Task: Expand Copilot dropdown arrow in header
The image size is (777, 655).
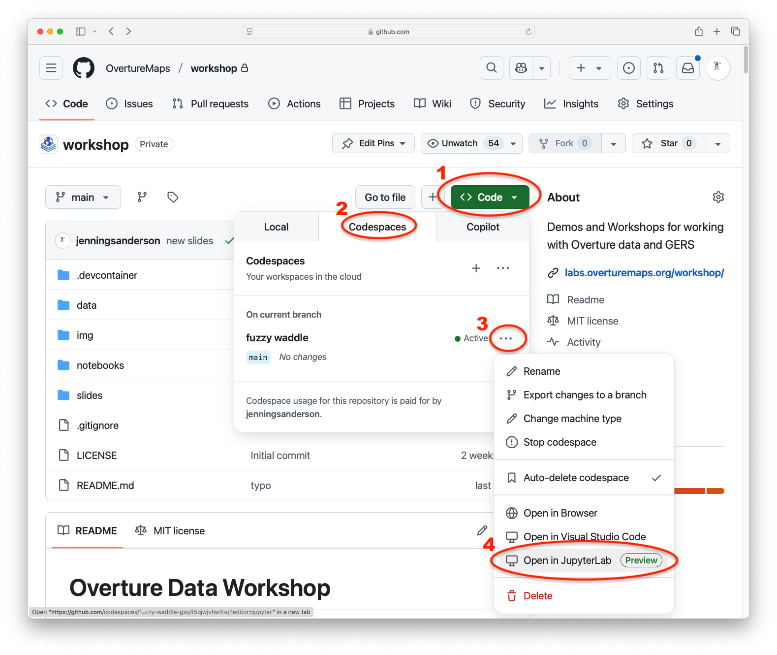Action: pos(542,68)
